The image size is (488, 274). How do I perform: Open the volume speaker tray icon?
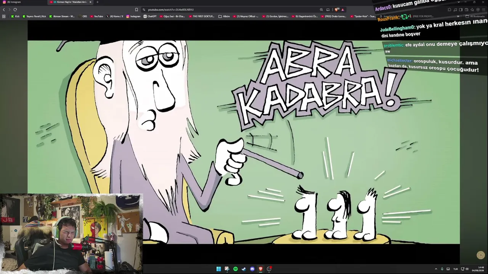[x=467, y=269]
